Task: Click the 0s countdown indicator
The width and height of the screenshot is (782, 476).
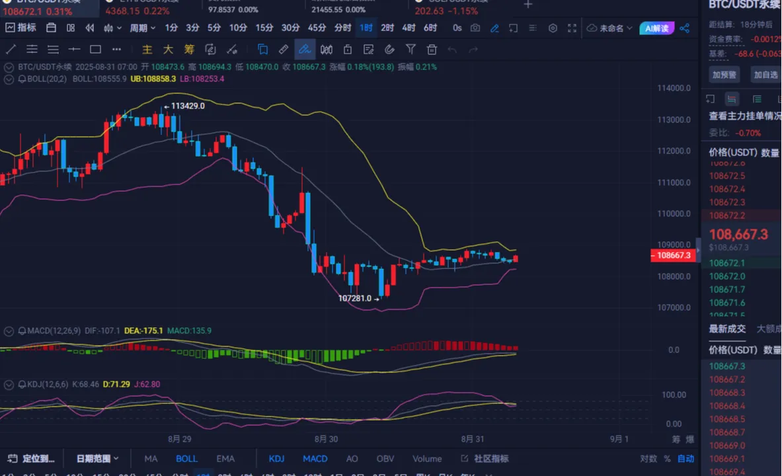Action: [x=457, y=28]
